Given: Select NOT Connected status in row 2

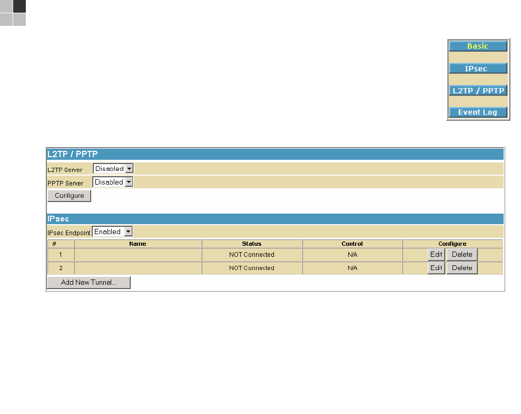Looking at the screenshot, I should pyautogui.click(x=251, y=268).
